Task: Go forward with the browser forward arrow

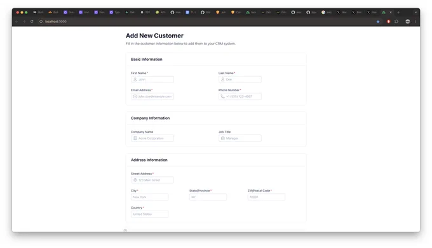Action: [x=24, y=22]
